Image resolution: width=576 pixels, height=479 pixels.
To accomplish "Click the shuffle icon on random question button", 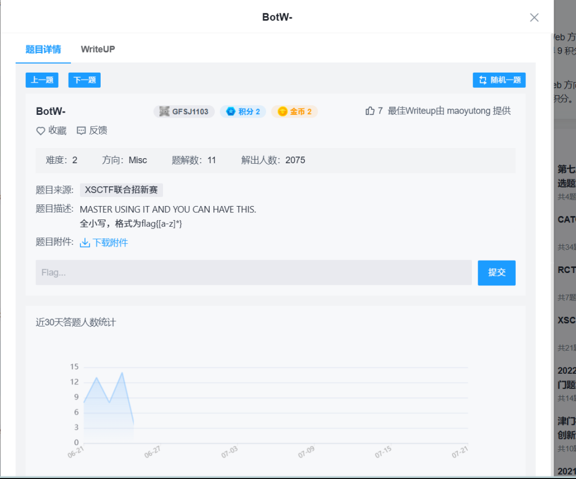I will [x=483, y=80].
